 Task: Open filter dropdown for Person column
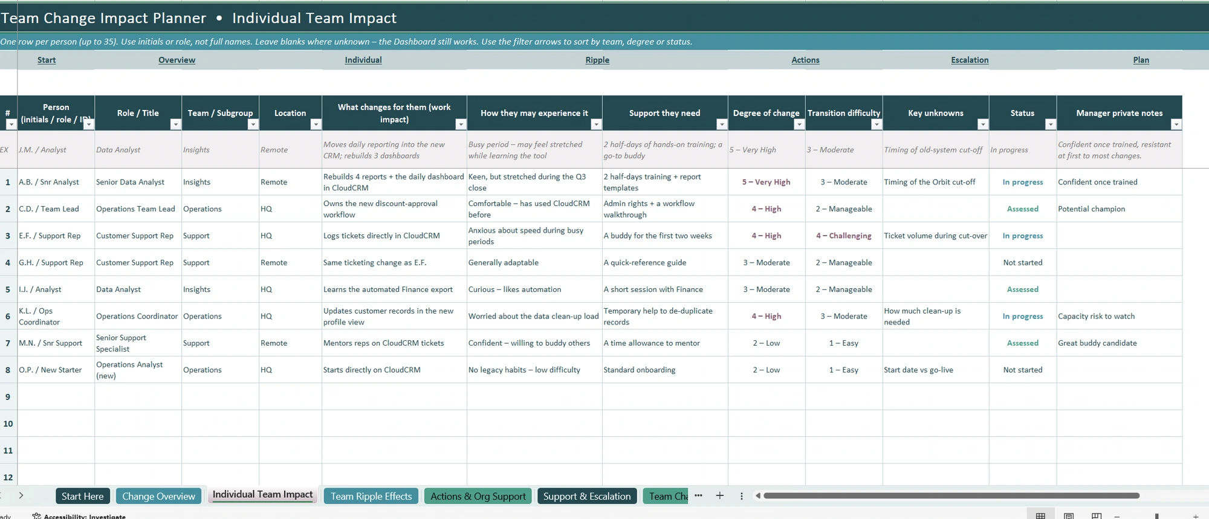point(88,124)
